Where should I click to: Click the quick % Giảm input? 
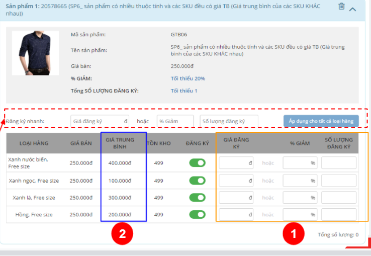174,121
